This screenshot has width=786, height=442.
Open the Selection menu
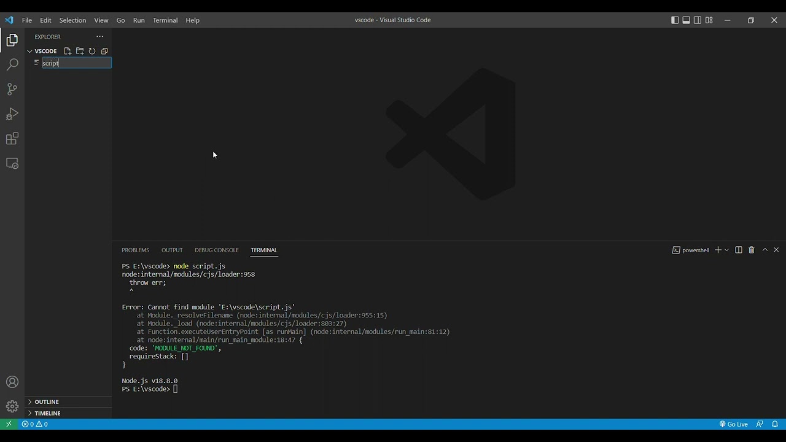(x=72, y=20)
